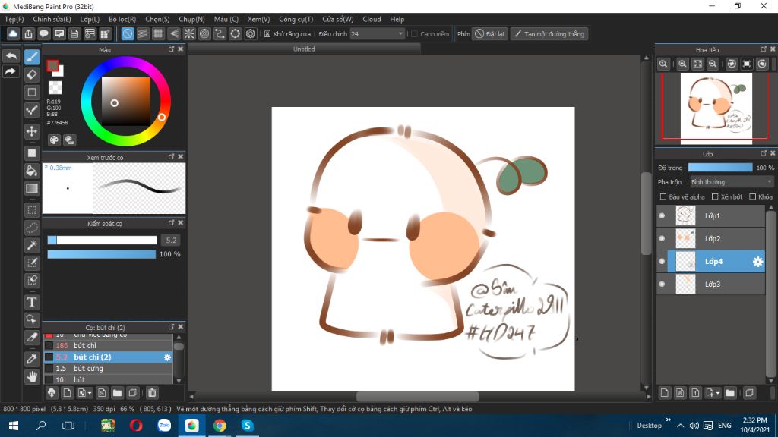The width and height of the screenshot is (778, 437).
Task: Show hidden system tray icons
Action: click(680, 426)
